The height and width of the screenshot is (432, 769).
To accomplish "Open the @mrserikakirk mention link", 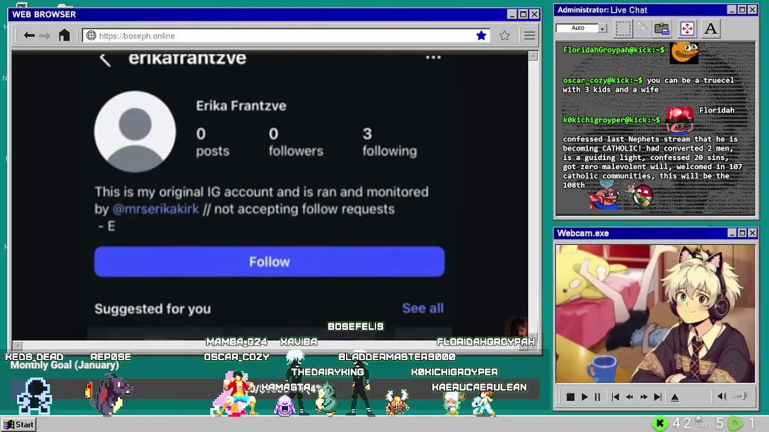I will click(156, 209).
